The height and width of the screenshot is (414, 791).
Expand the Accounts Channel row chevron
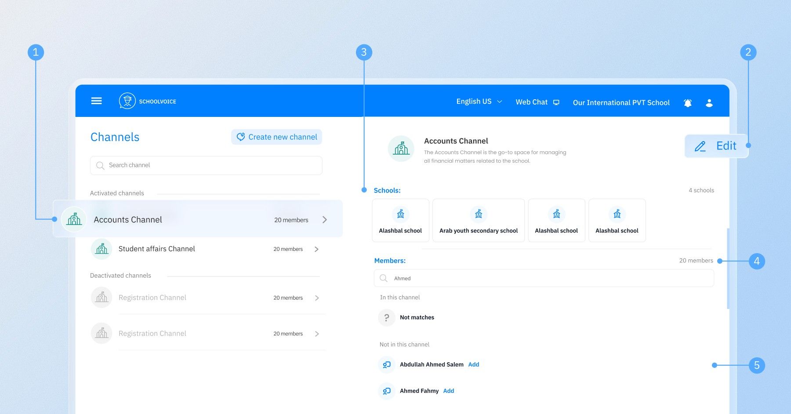tap(325, 220)
